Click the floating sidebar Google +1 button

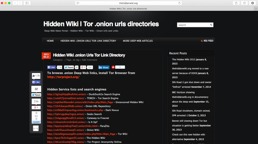36,107
